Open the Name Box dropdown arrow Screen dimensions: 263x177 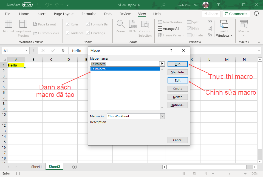27,50
